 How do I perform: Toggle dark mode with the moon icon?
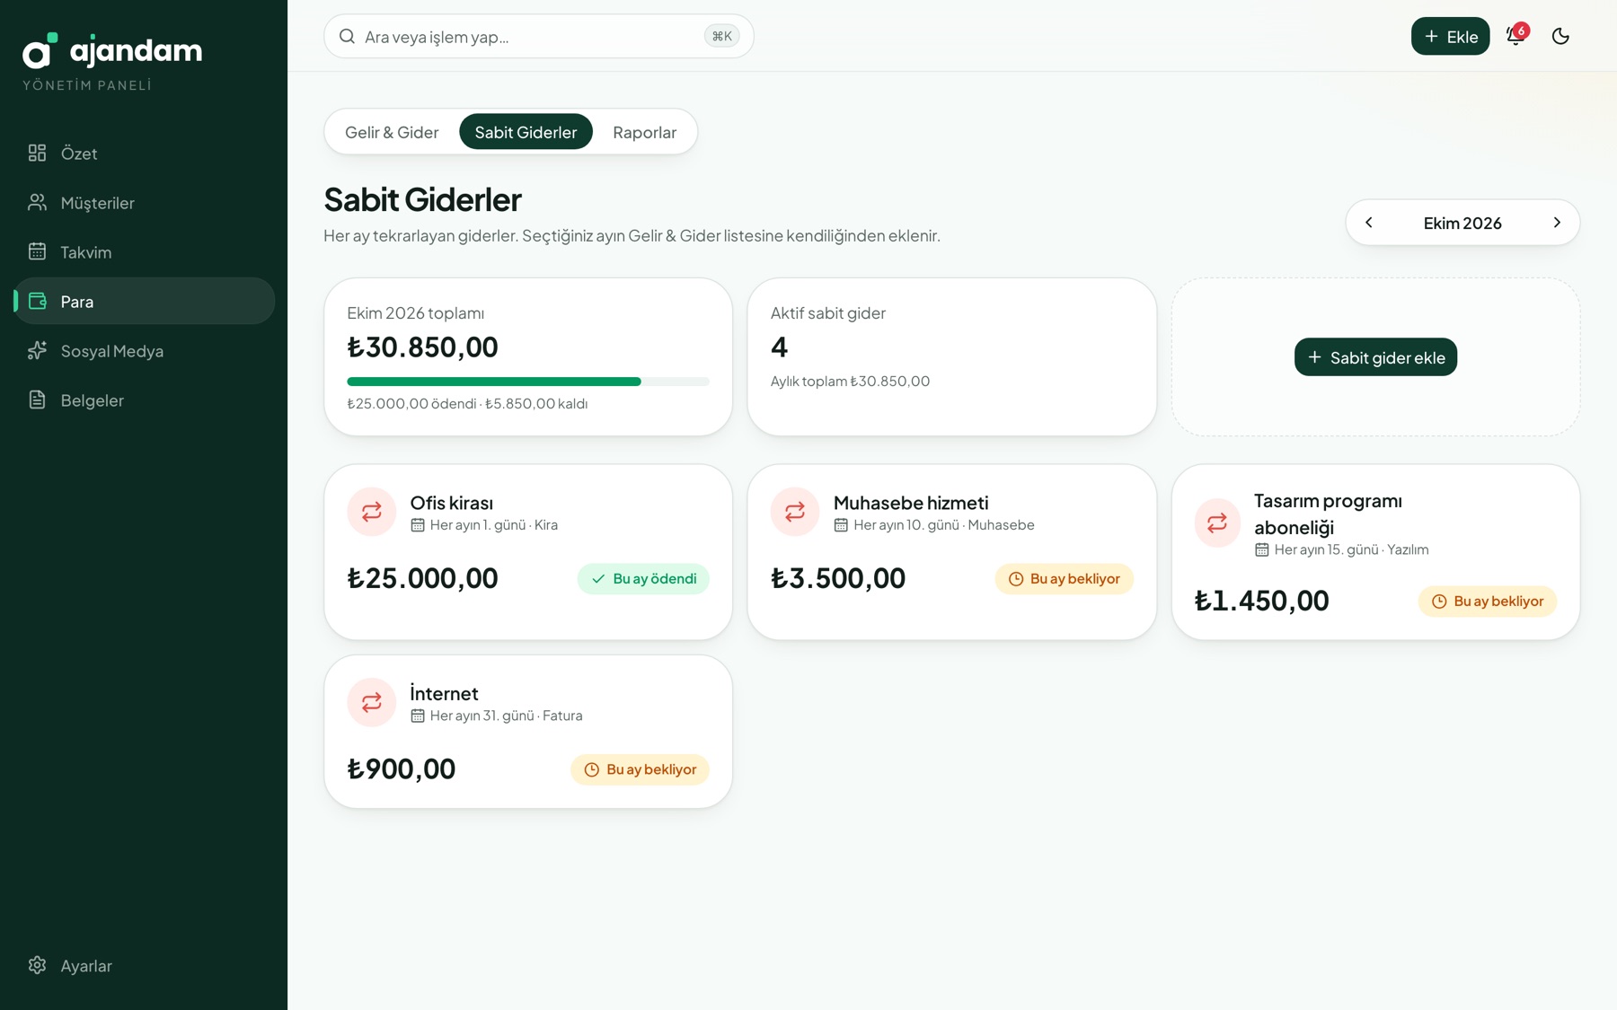pyautogui.click(x=1560, y=36)
